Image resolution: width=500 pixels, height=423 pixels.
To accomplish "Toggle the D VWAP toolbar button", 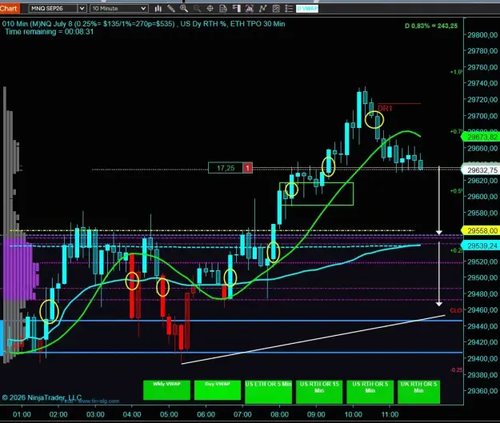I will [x=307, y=9].
